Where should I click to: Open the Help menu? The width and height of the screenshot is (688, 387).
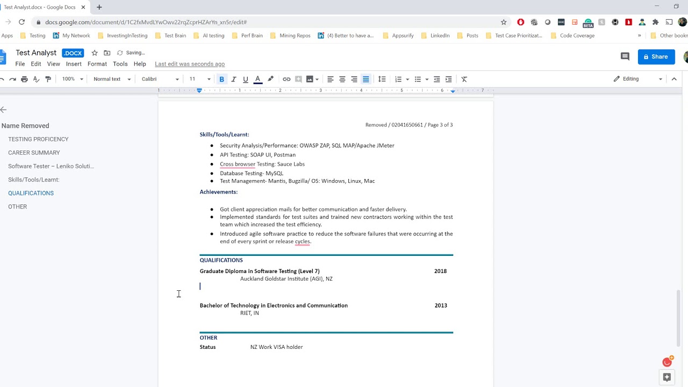140,64
